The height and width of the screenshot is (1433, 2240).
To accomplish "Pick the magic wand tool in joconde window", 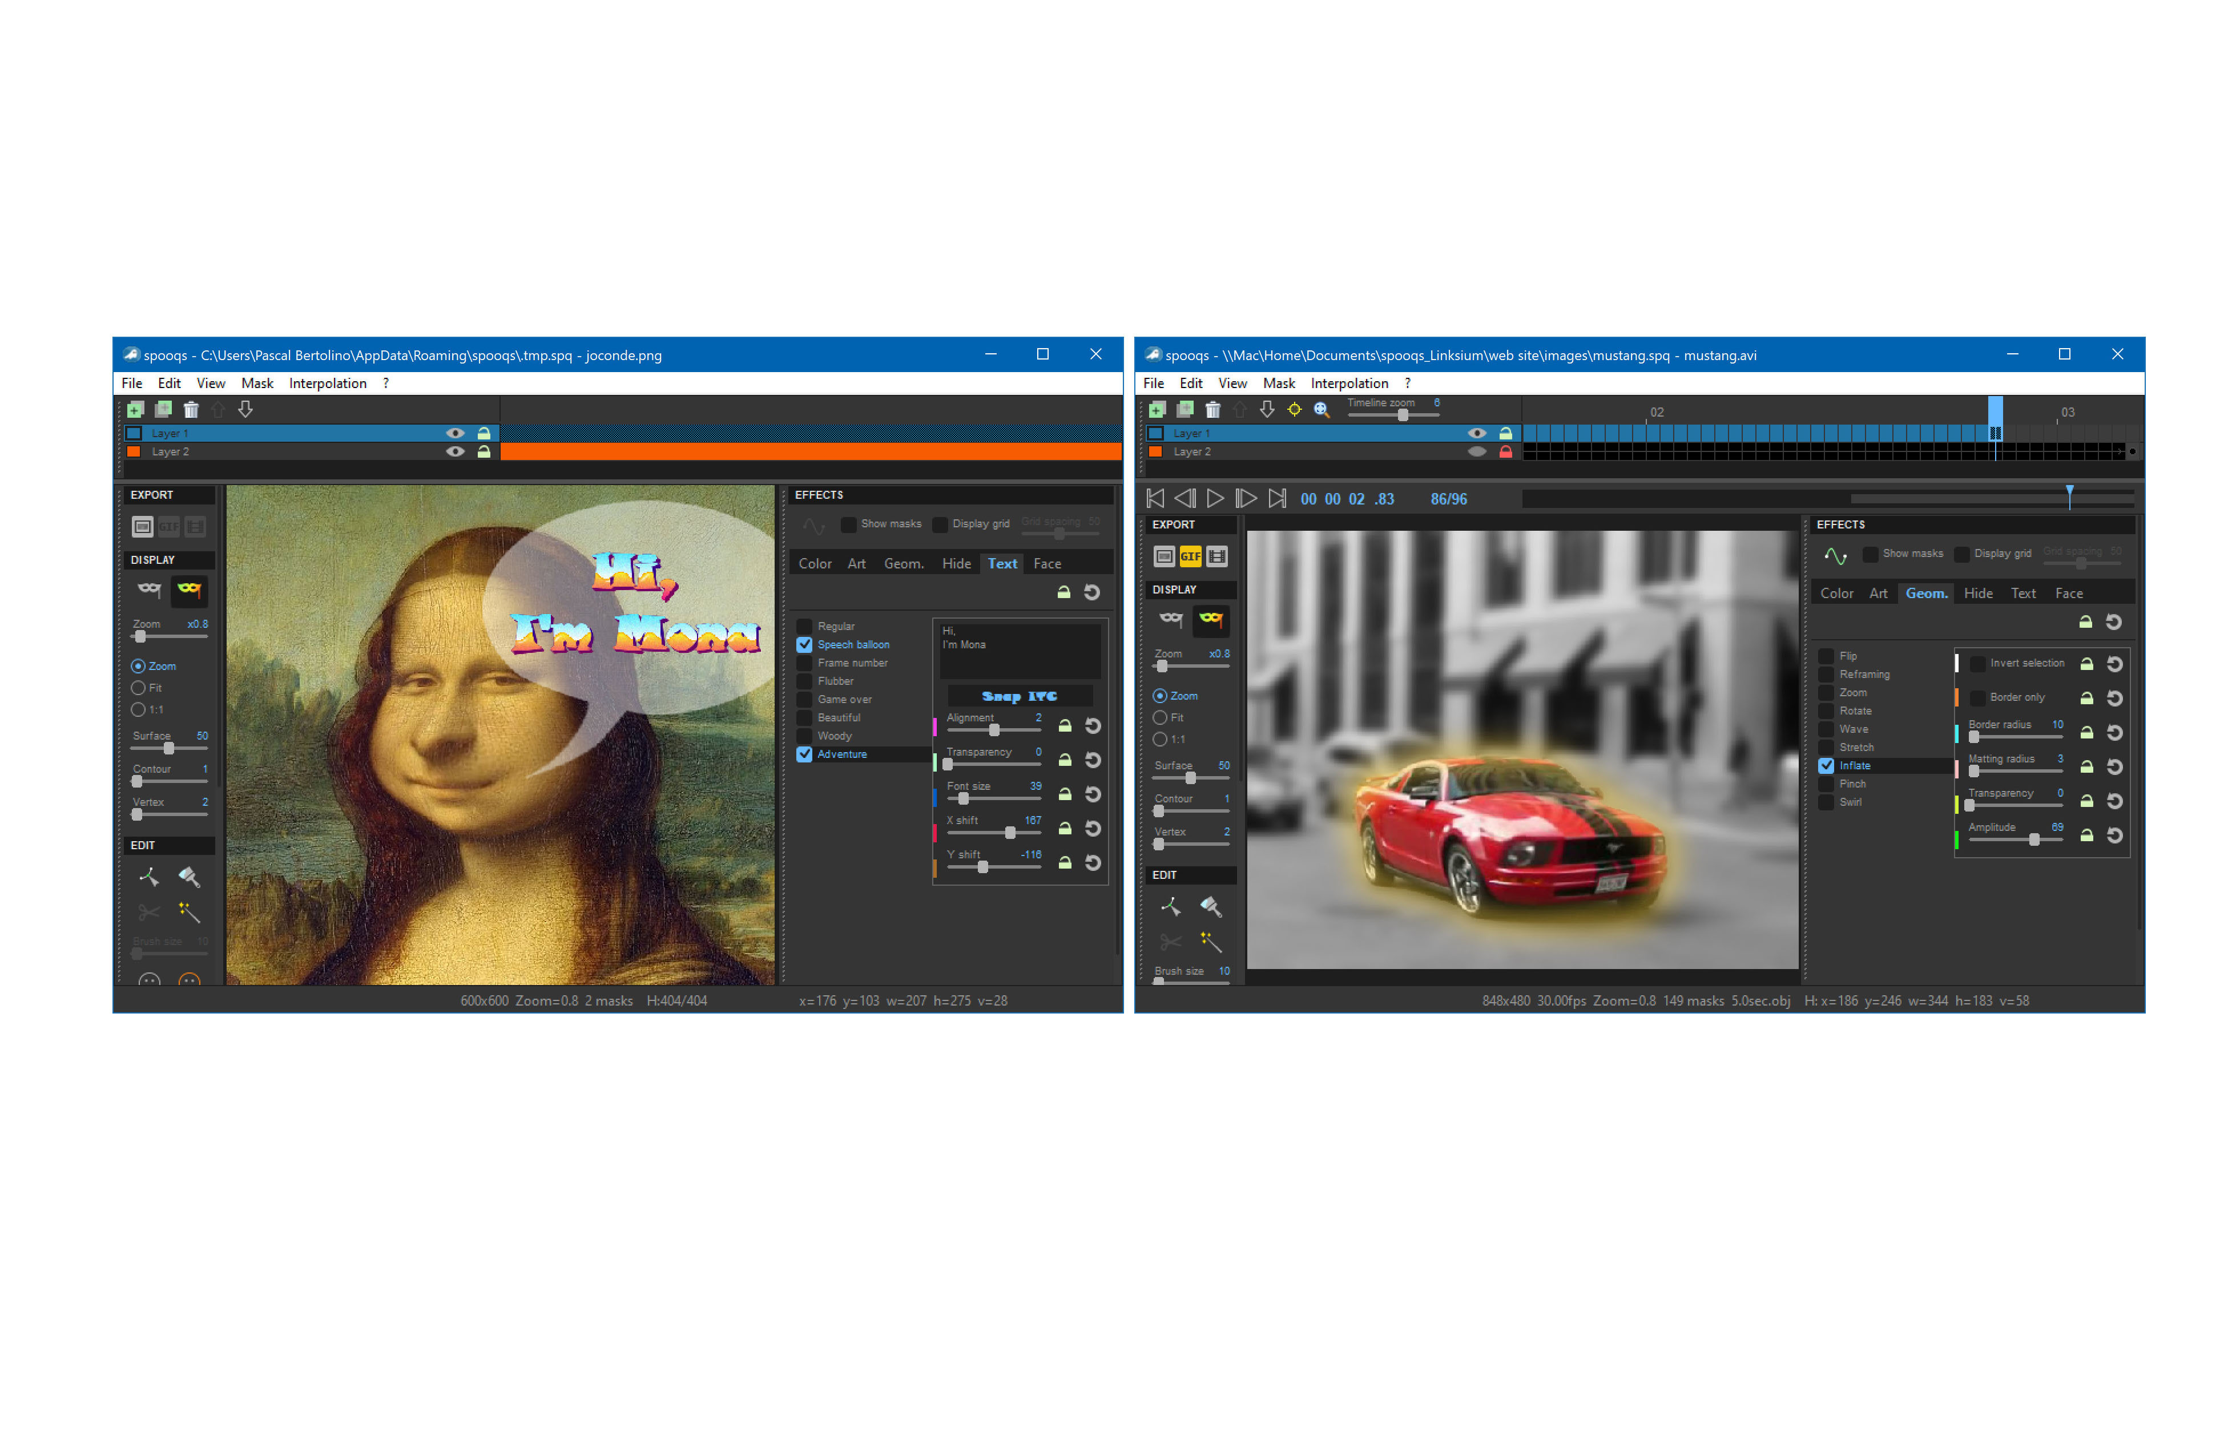I will (x=189, y=912).
